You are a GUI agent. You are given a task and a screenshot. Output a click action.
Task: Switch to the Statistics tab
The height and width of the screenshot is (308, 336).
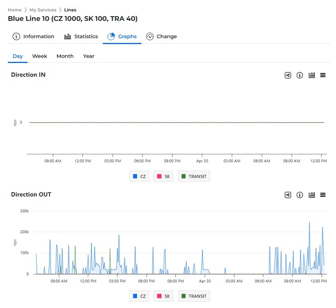click(x=81, y=37)
